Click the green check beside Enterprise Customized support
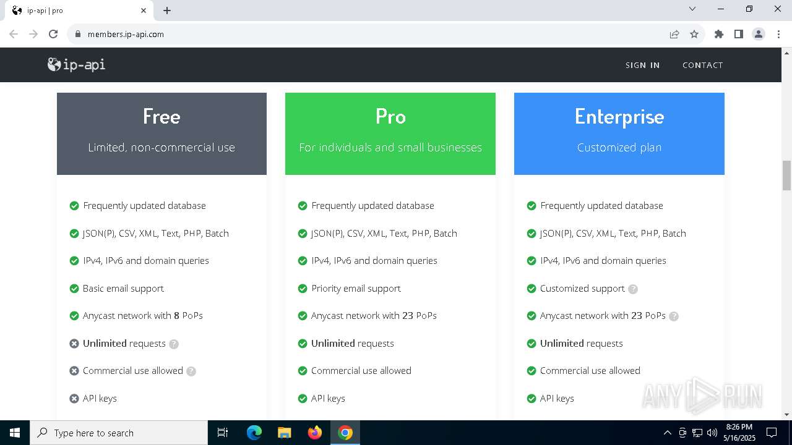The image size is (792, 445). (532, 289)
